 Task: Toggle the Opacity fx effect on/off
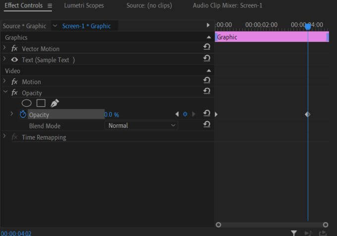(x=15, y=93)
